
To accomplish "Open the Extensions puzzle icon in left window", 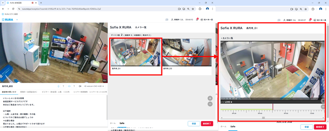I will point(200,9).
